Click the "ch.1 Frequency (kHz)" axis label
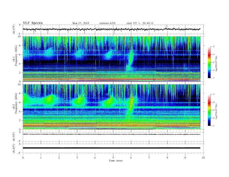This screenshot has width=229, height=177. pos(15,56)
